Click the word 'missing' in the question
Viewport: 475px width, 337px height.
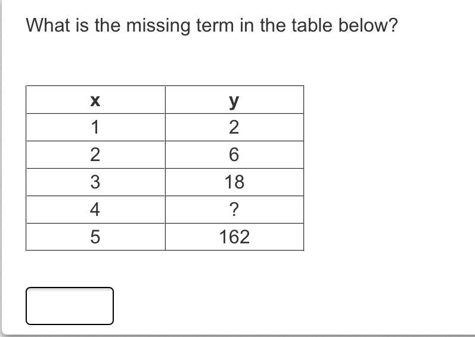point(158,26)
